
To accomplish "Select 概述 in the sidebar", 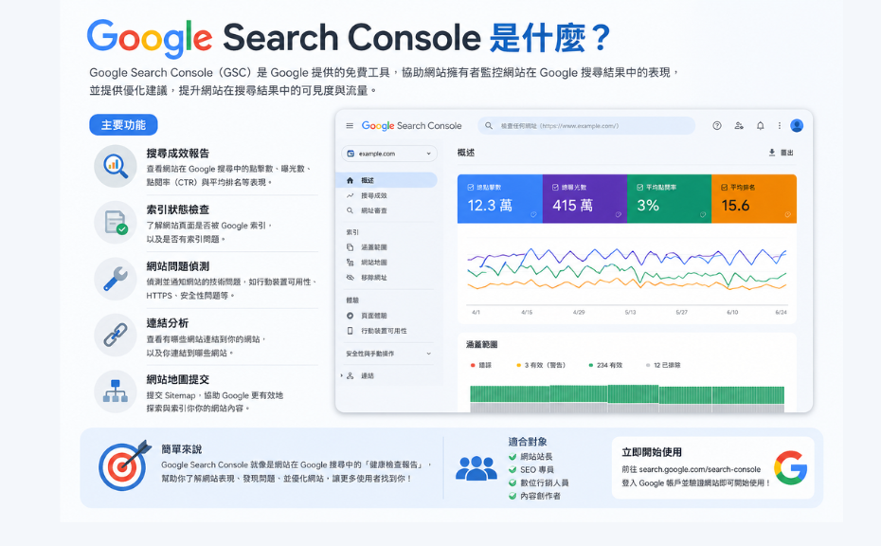I will [x=386, y=180].
